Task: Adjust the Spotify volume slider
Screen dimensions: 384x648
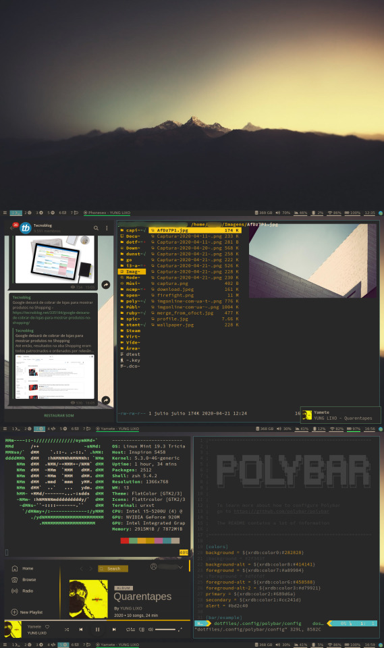Action: (165, 629)
